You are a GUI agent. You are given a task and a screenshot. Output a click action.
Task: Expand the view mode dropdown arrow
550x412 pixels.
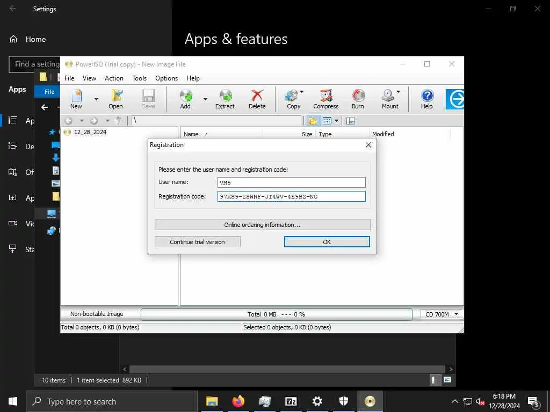[336, 121]
